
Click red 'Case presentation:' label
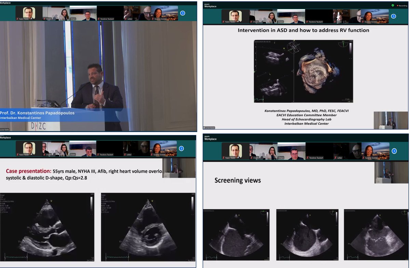click(28, 171)
